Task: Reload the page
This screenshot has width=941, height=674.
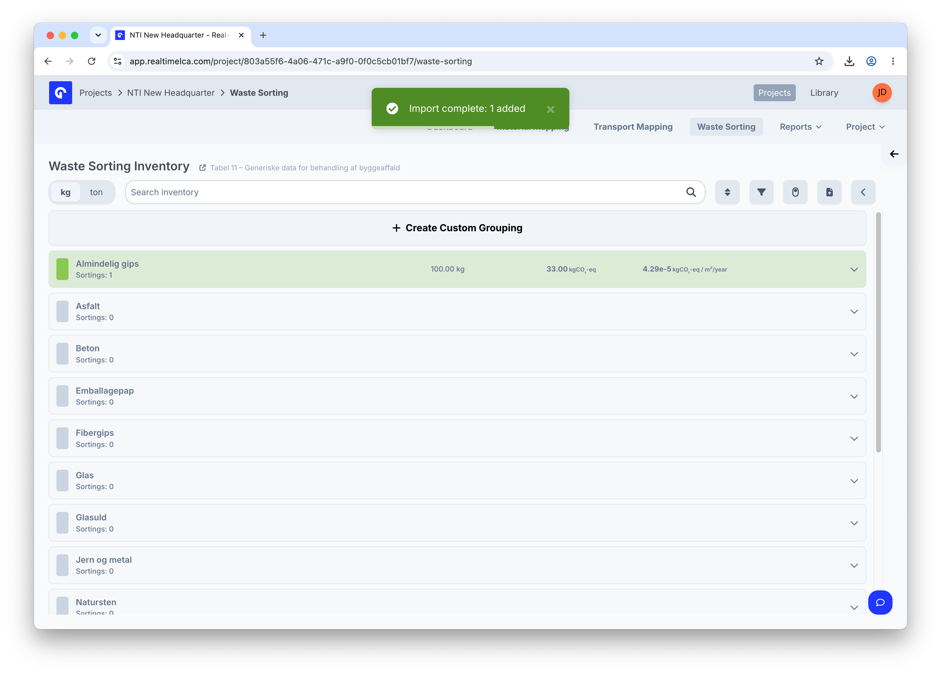Action: coord(92,62)
